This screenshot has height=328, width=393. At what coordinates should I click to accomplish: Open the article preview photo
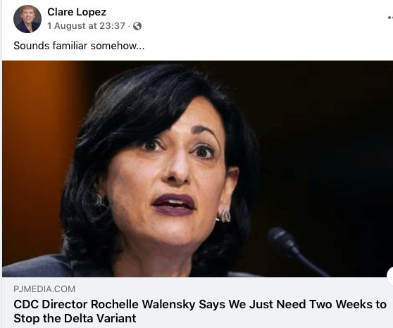(x=197, y=169)
